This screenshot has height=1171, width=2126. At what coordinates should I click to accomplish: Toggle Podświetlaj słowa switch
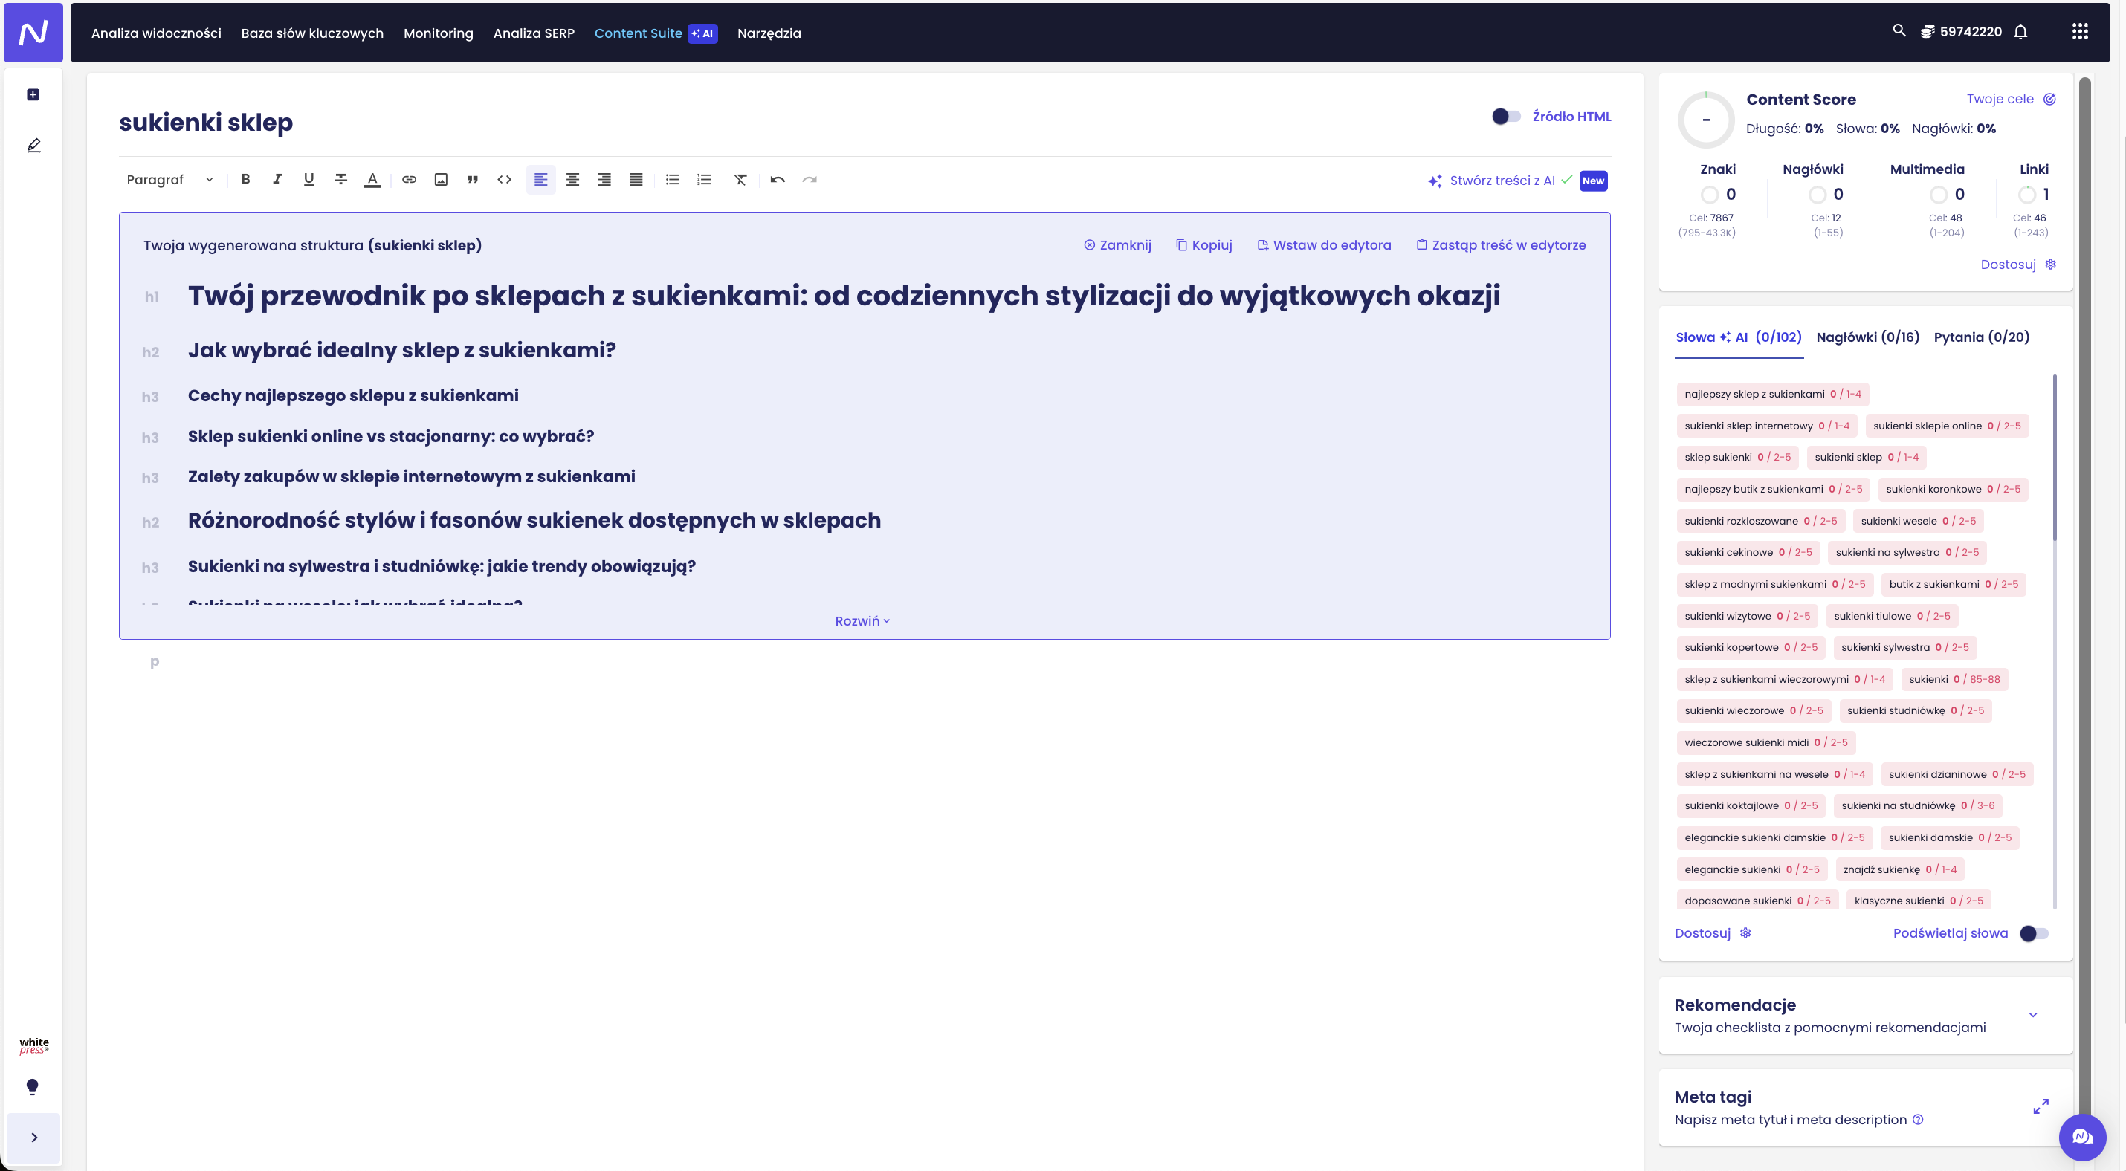coord(2034,933)
